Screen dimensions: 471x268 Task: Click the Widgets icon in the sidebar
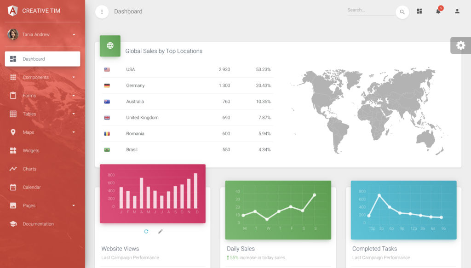pos(14,150)
